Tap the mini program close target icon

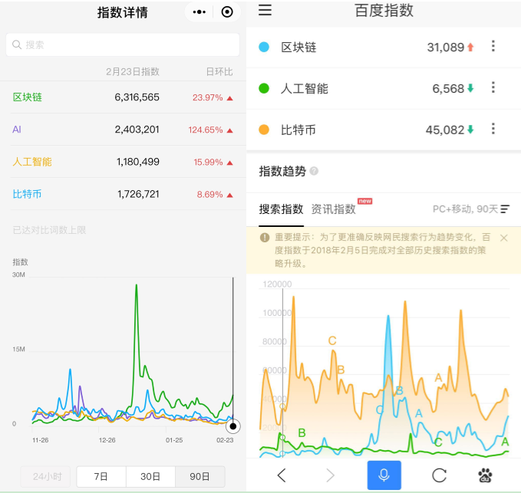tap(227, 12)
